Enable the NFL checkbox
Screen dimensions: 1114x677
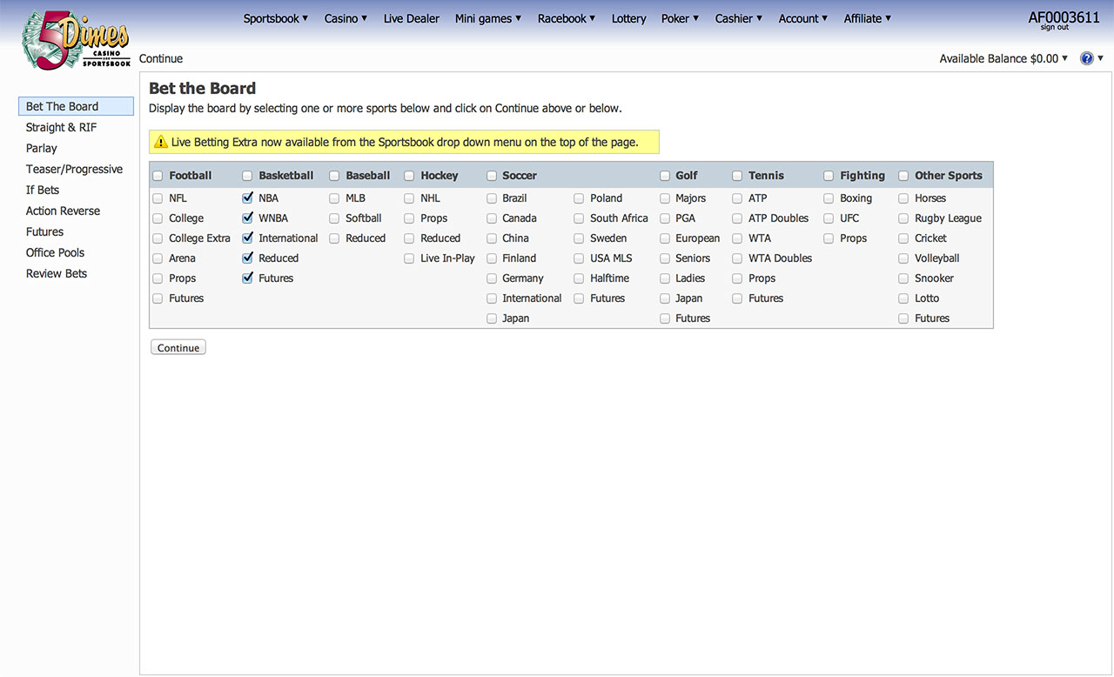click(158, 198)
